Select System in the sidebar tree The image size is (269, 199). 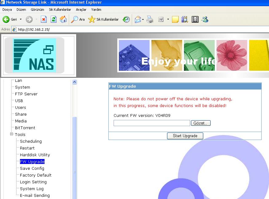coord(22,87)
